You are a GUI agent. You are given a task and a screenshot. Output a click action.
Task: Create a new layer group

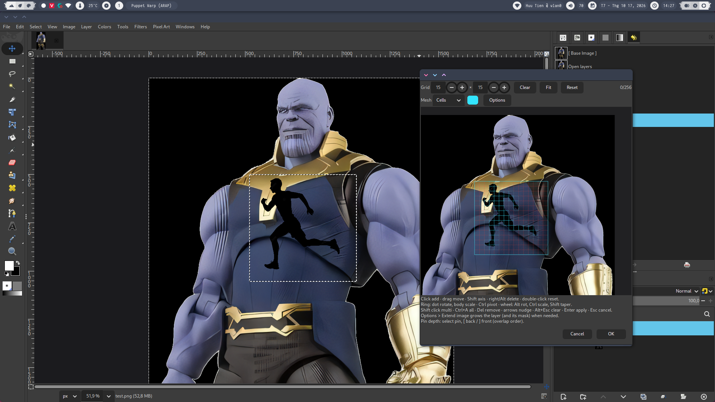point(583,397)
